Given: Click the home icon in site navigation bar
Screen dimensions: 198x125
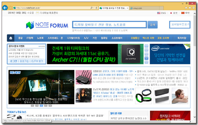Looking at the screenshot, I should click(11, 38).
